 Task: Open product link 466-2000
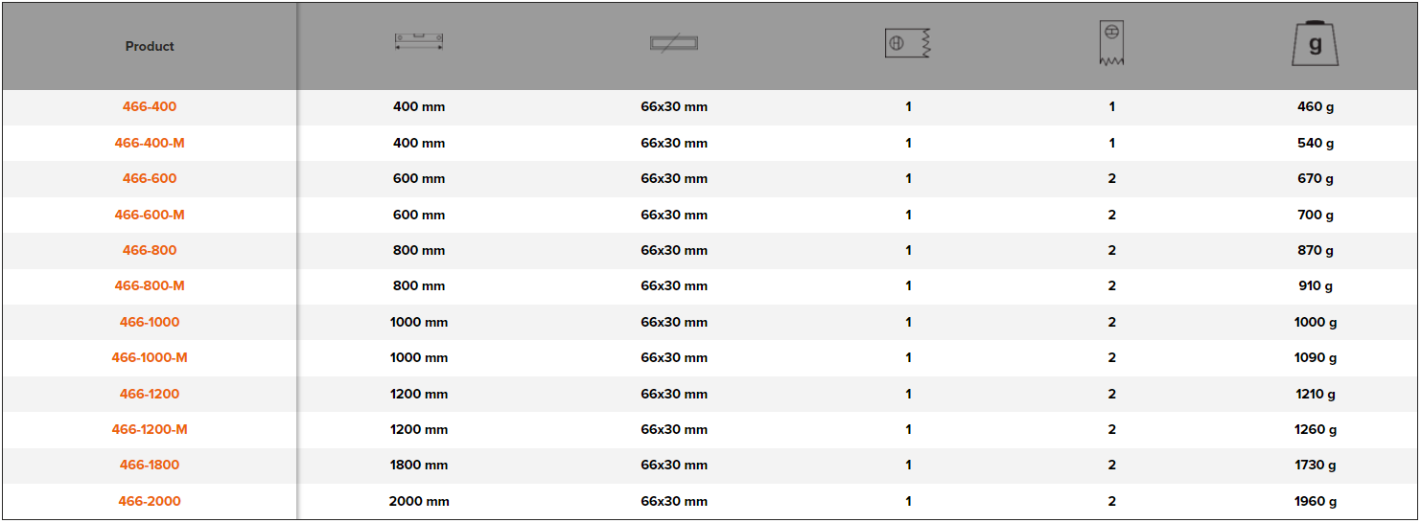[x=150, y=502]
